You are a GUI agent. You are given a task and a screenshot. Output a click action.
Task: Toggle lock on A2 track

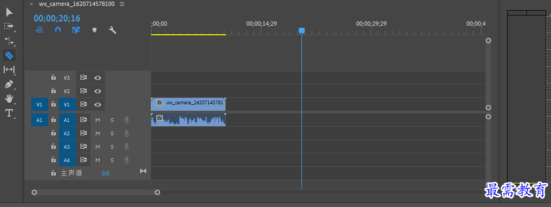click(x=54, y=133)
